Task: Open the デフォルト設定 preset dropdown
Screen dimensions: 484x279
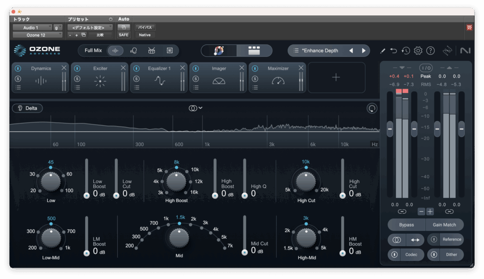Action: click(x=90, y=28)
